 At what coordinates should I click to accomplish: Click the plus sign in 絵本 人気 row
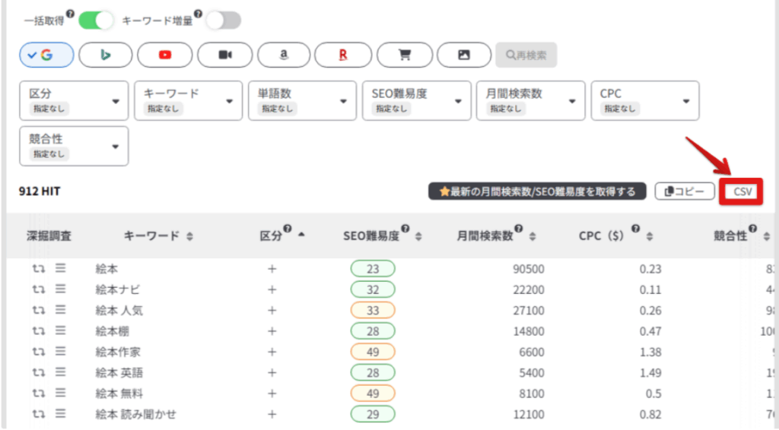click(272, 310)
